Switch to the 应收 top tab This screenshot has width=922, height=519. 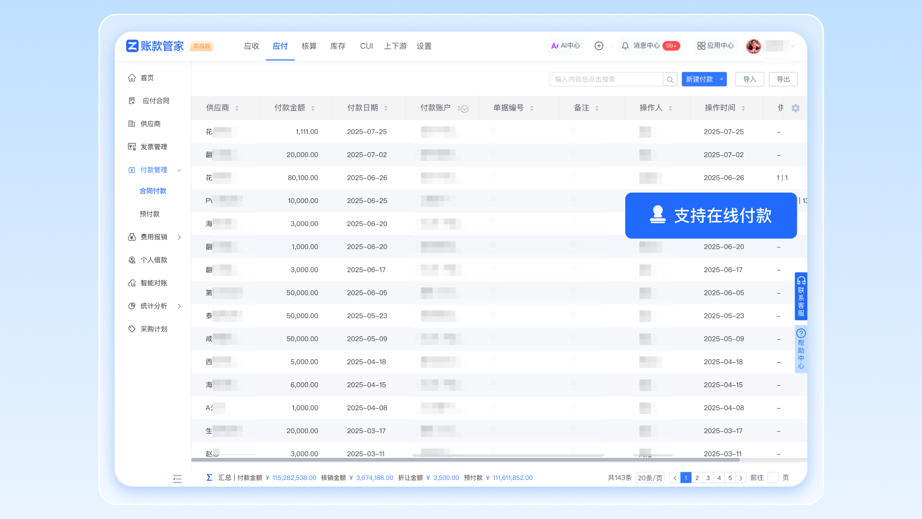(251, 46)
